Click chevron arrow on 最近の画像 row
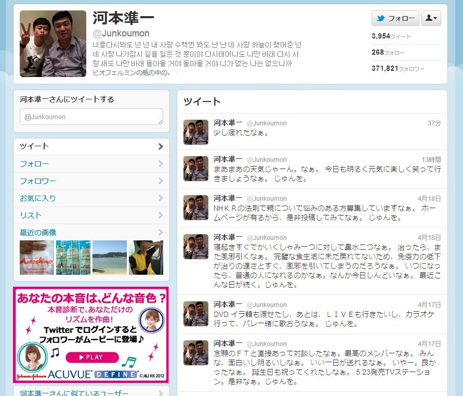The height and width of the screenshot is (396, 463). pos(161,232)
